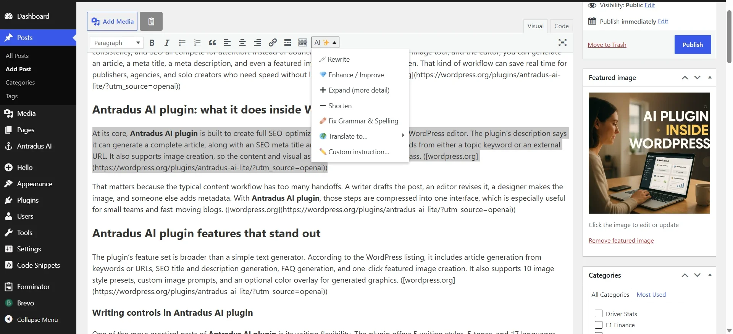
Task: Collapse the admin menu
Action: tap(38, 320)
